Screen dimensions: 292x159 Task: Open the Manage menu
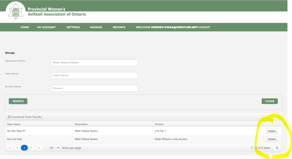pyautogui.click(x=97, y=27)
